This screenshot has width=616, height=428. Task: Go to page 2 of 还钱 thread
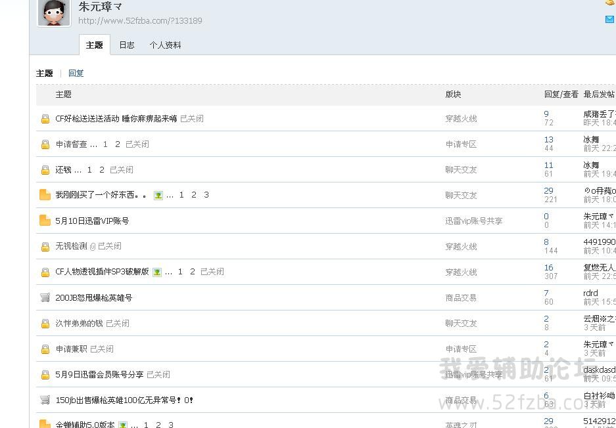pos(102,169)
